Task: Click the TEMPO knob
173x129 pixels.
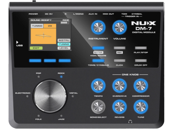Action: click(x=98, y=85)
